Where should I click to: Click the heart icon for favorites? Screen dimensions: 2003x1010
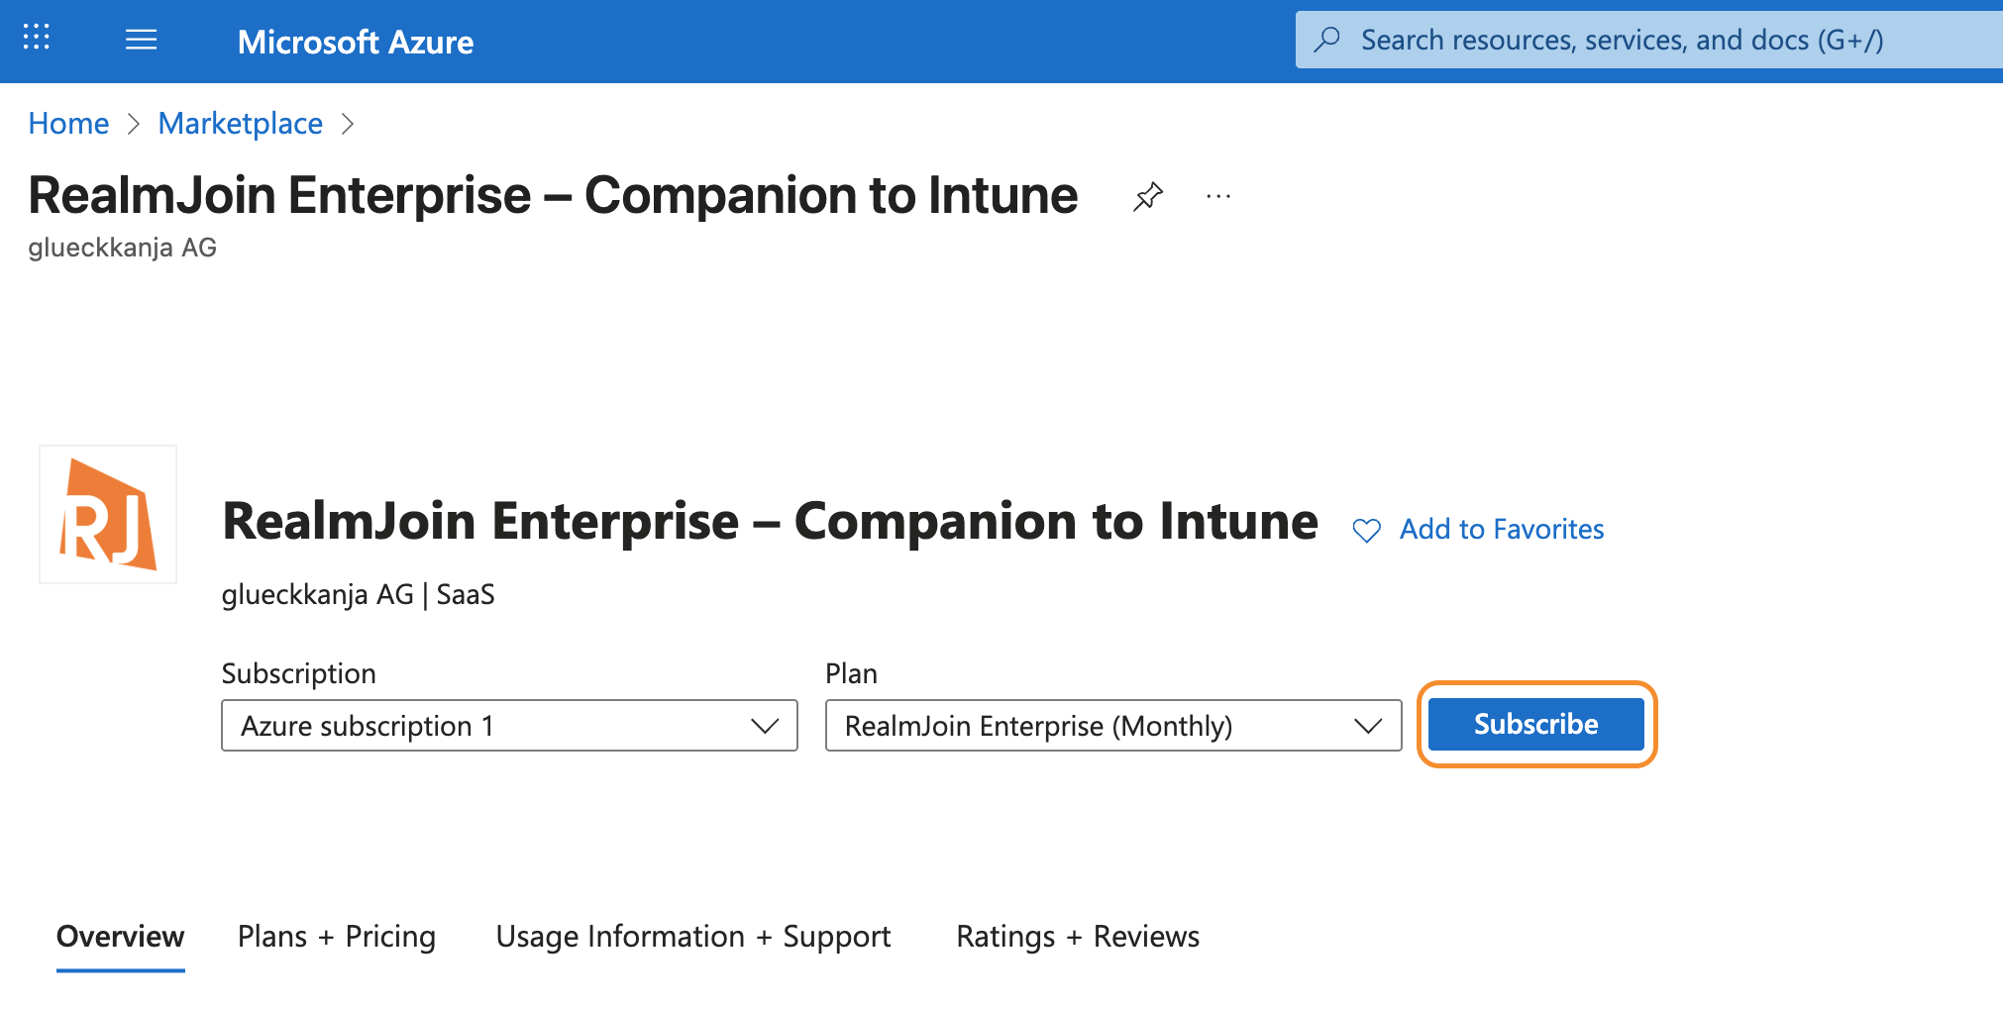pyautogui.click(x=1366, y=531)
